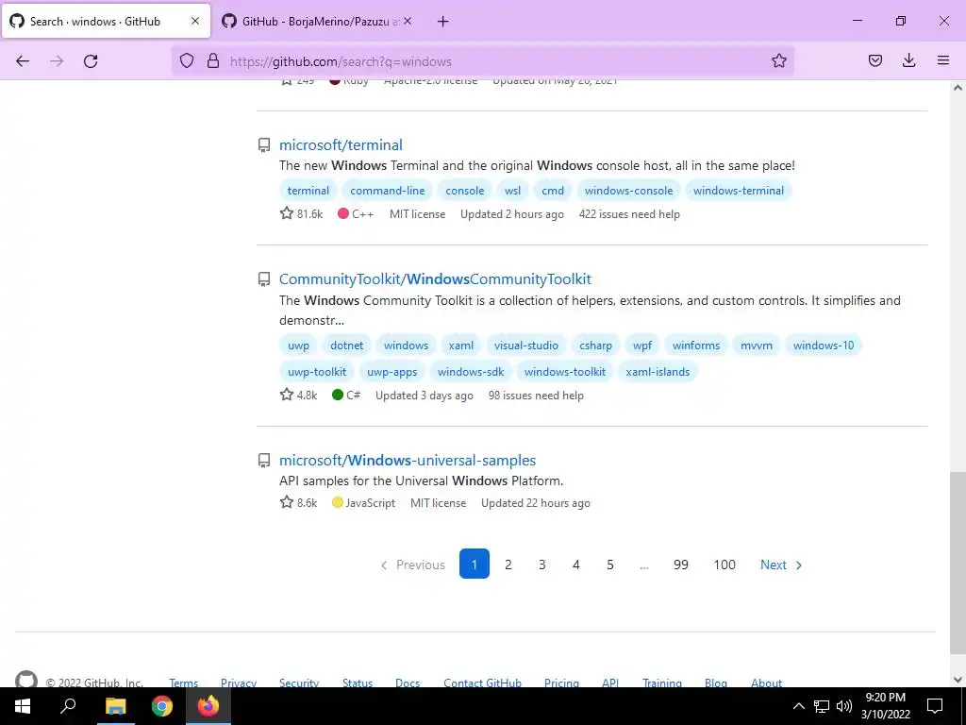Go to results page 3
This screenshot has height=725, width=966.
click(x=542, y=565)
